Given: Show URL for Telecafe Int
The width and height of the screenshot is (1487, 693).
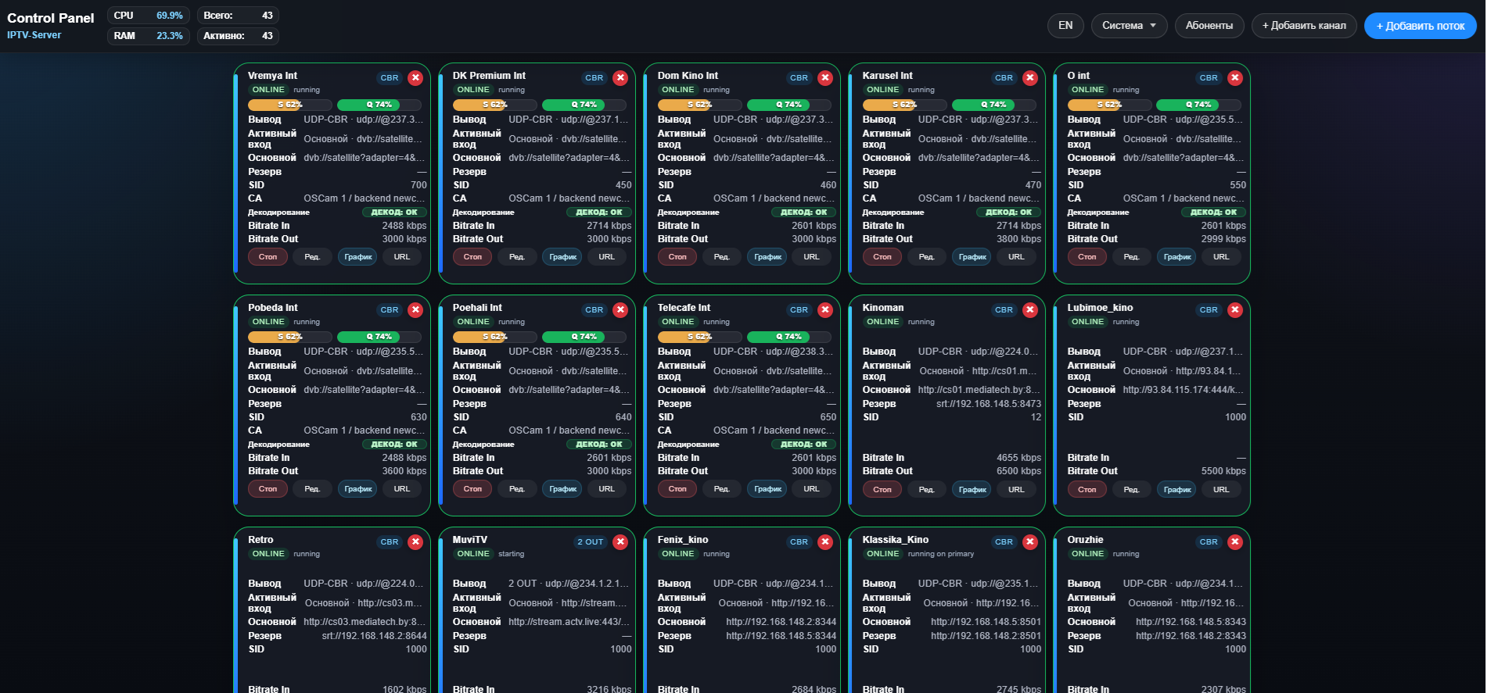Looking at the screenshot, I should click(811, 489).
